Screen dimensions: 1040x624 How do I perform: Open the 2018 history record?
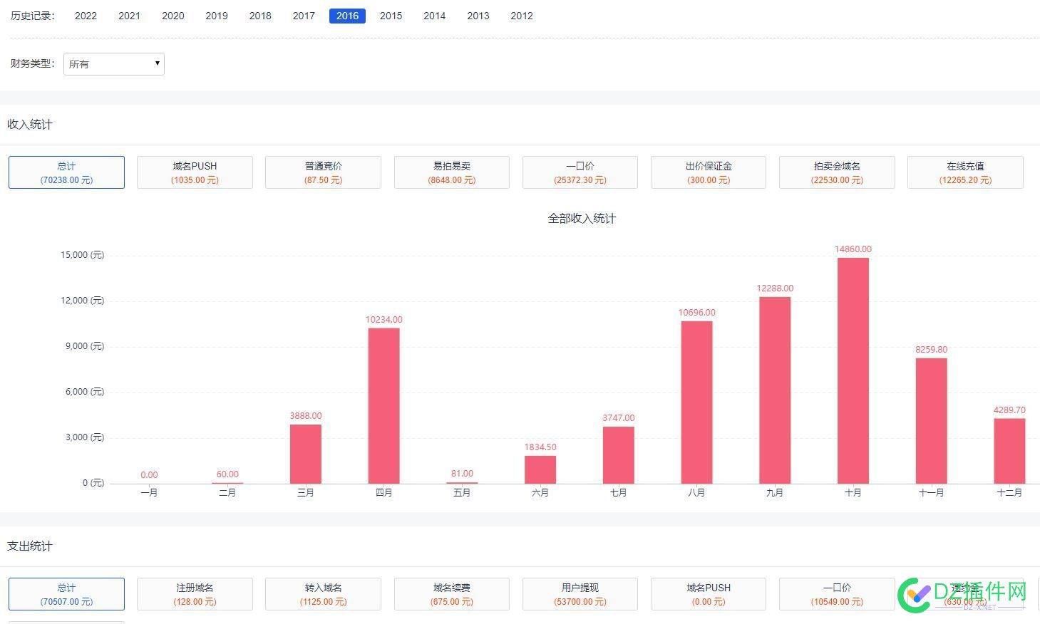(260, 16)
